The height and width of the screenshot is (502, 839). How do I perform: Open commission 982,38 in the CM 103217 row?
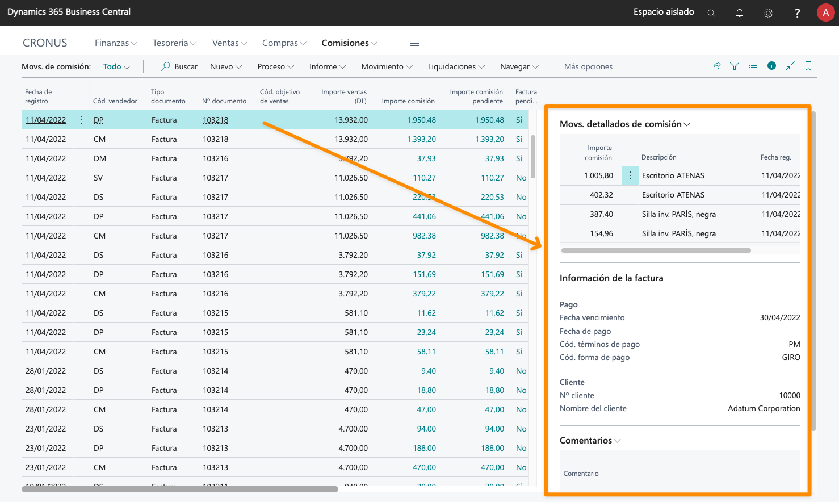(424, 236)
